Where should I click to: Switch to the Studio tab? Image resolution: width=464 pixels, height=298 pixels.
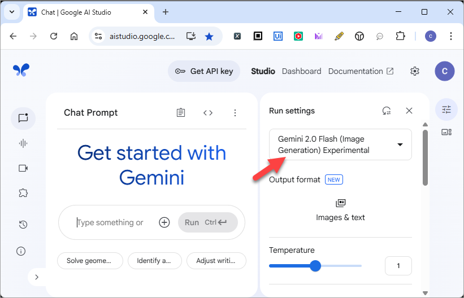click(263, 71)
